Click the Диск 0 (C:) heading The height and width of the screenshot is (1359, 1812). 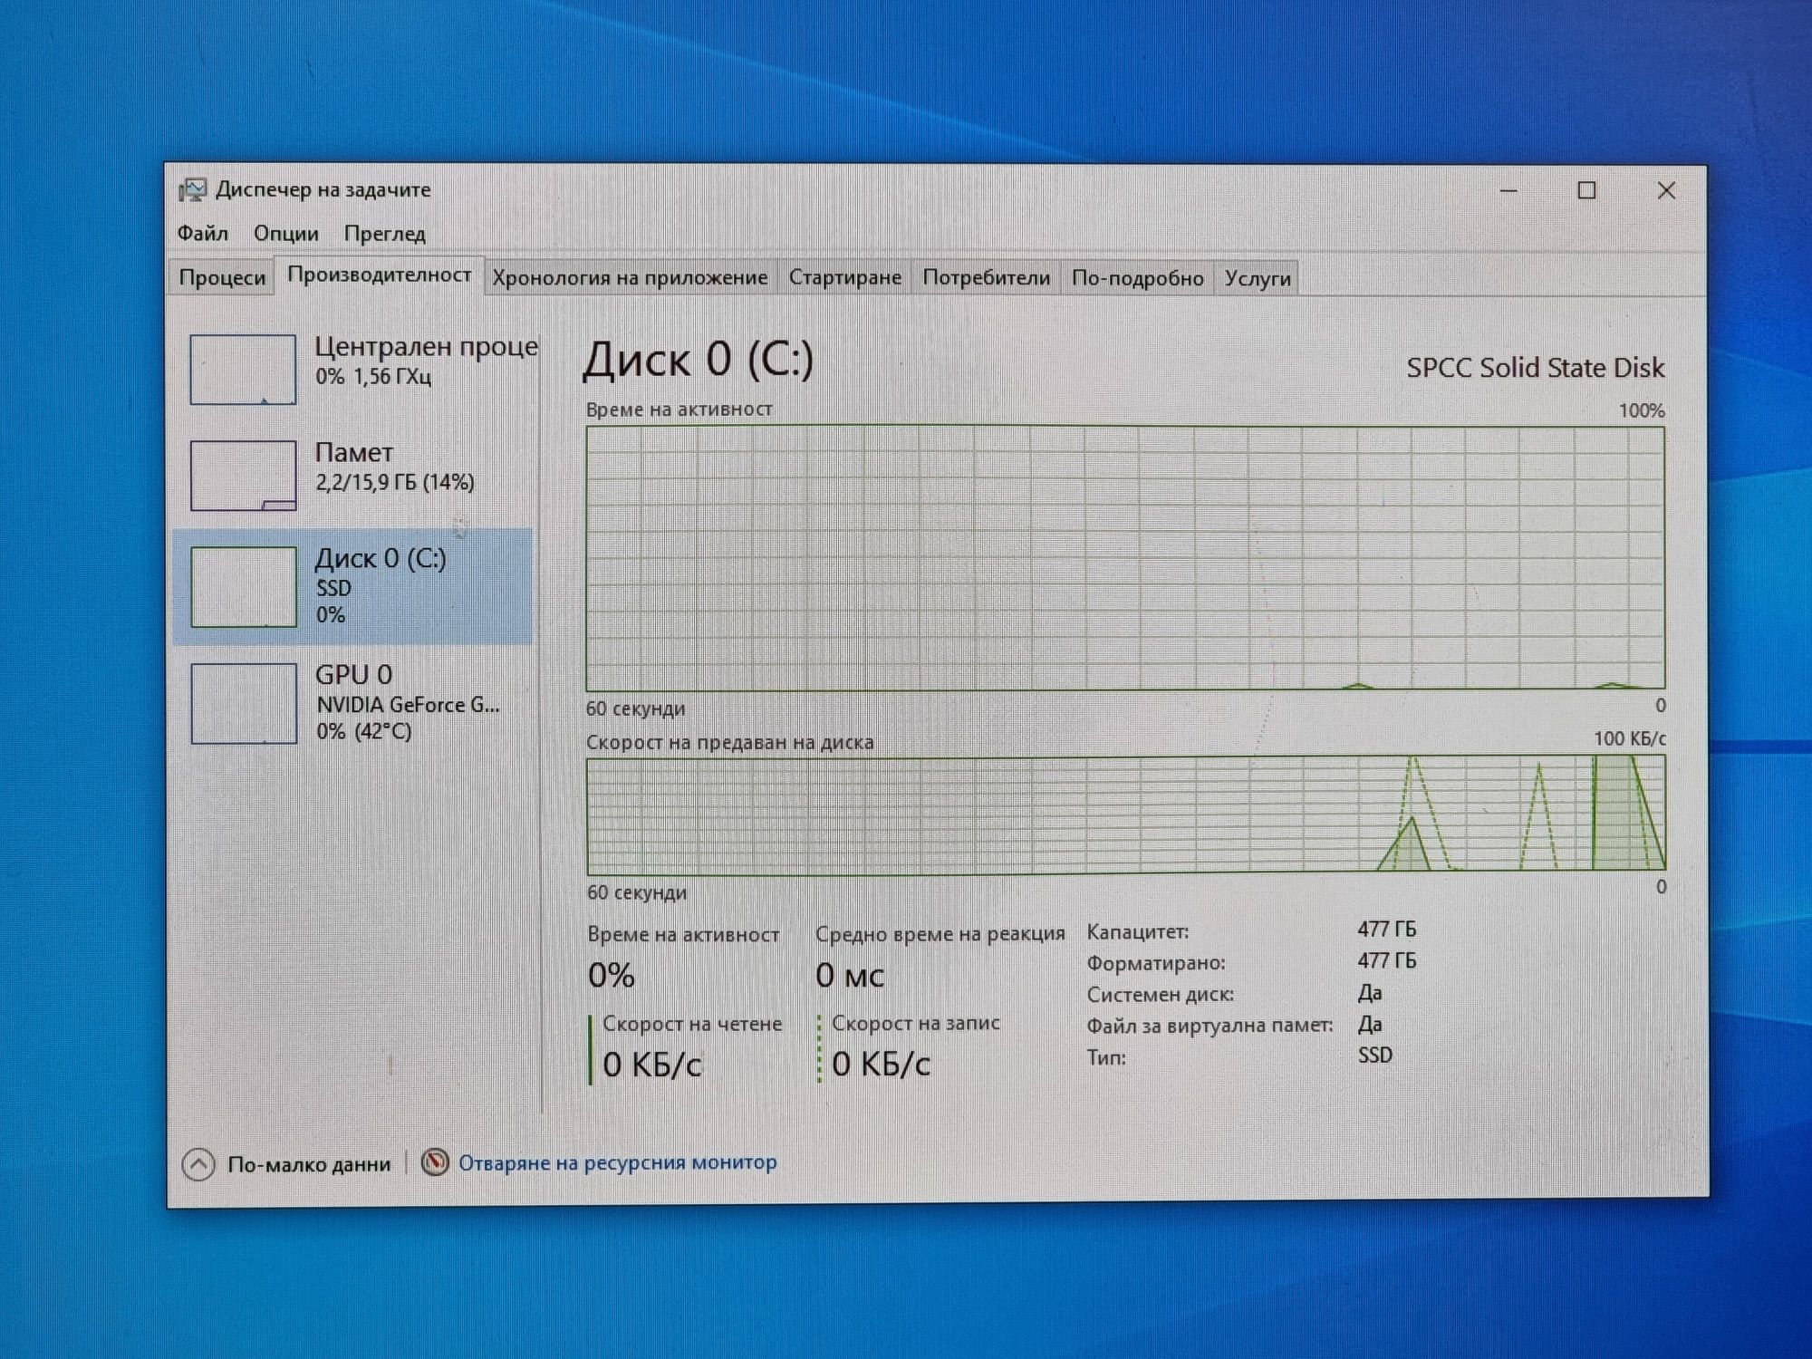pos(699,359)
